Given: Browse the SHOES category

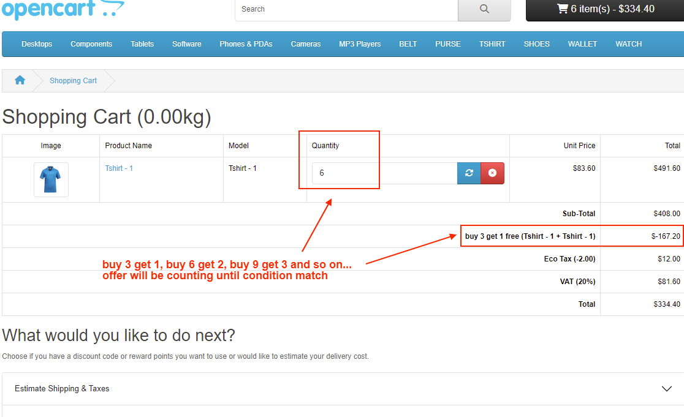Looking at the screenshot, I should 536,44.
